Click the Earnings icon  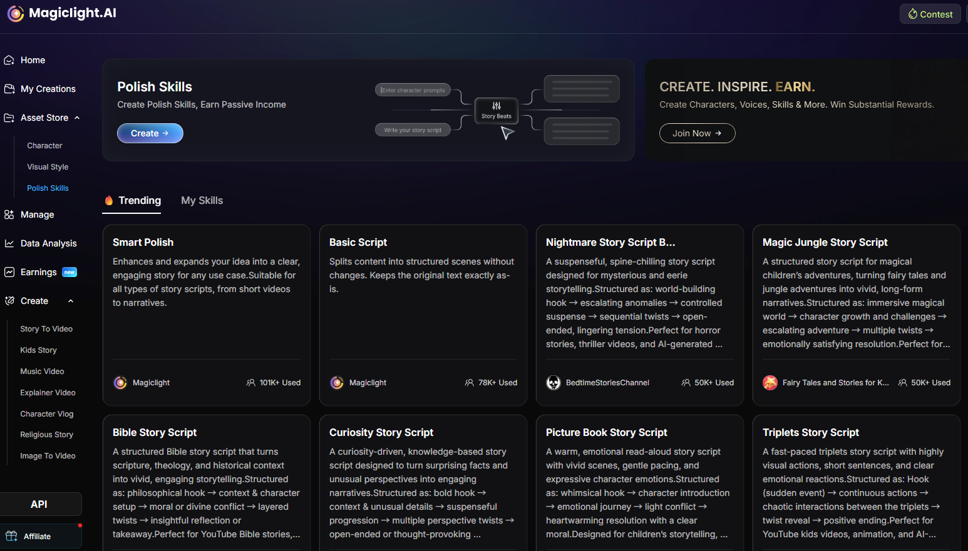(9, 272)
